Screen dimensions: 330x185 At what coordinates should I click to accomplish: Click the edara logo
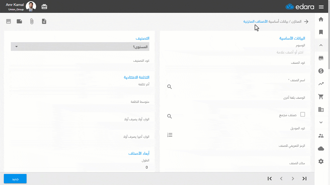coord(300,7)
